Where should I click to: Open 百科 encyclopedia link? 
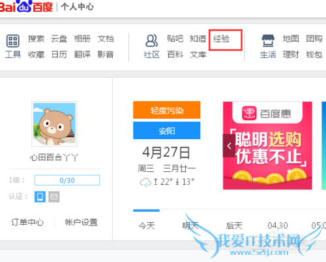click(175, 54)
